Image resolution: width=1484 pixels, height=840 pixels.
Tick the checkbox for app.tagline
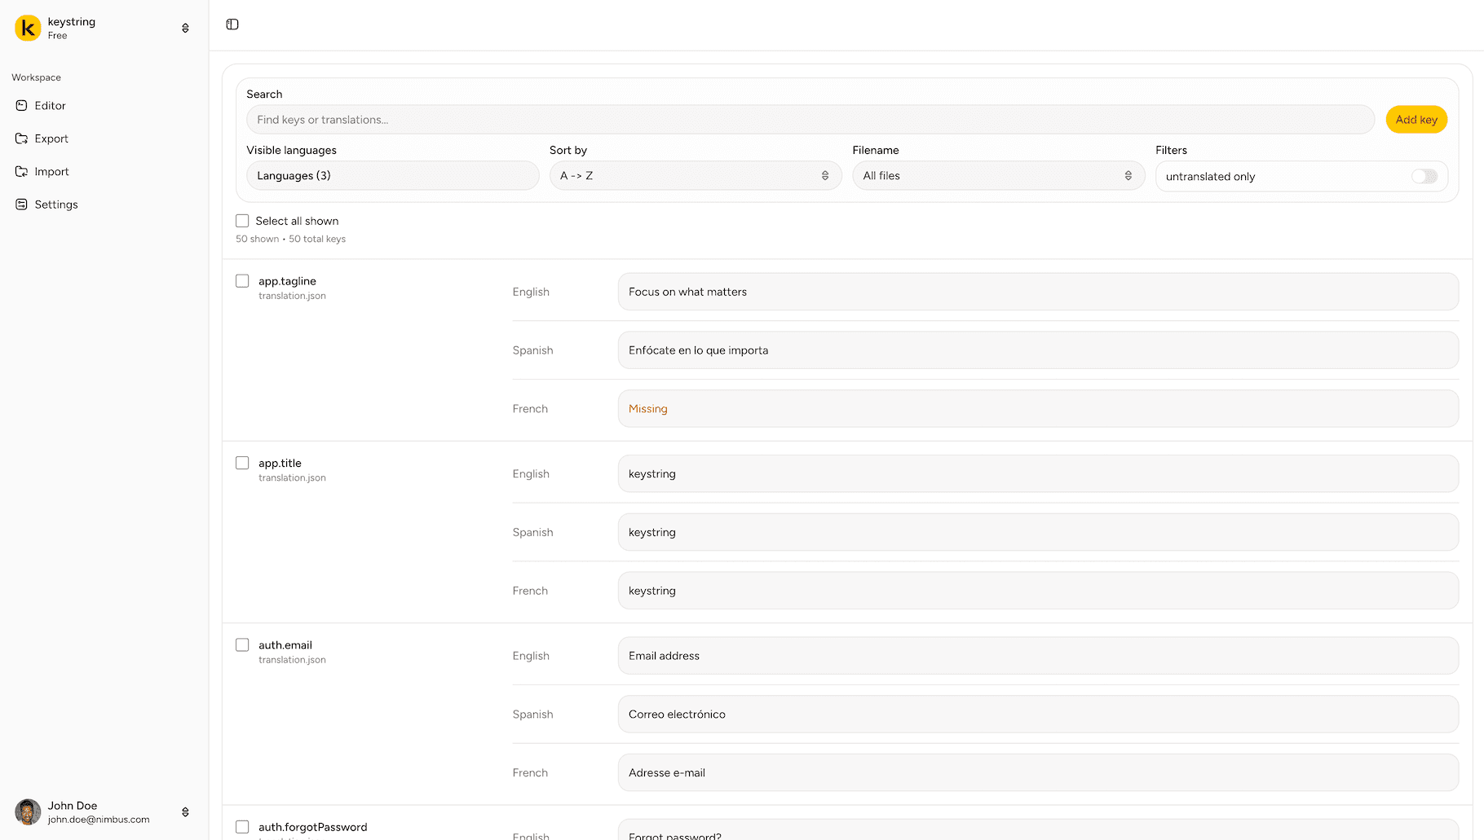(241, 280)
